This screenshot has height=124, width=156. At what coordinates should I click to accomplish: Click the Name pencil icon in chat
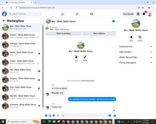click(85, 57)
